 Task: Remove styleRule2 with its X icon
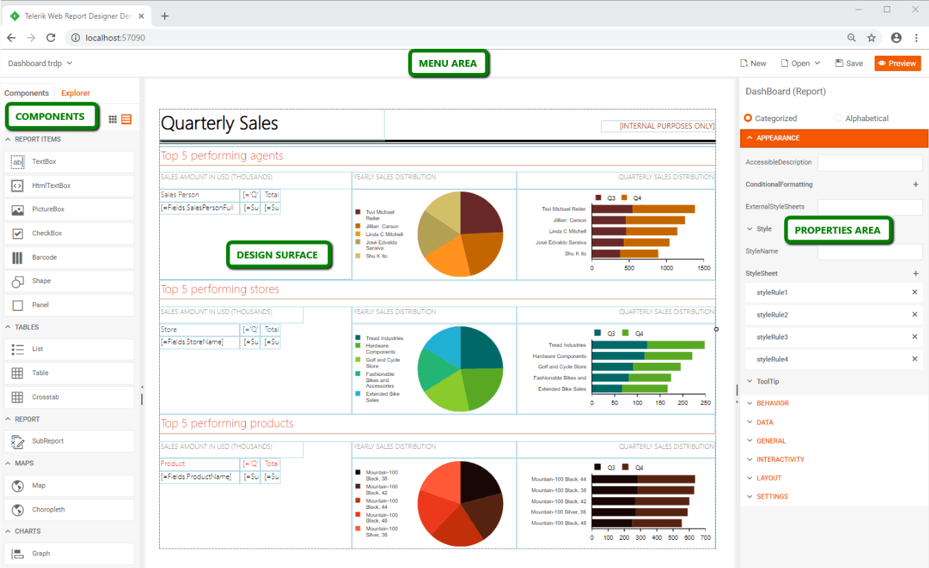pos(915,315)
